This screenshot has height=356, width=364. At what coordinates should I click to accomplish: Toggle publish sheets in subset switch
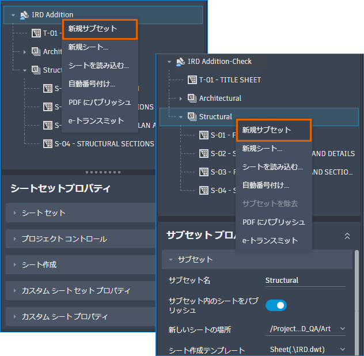276,305
